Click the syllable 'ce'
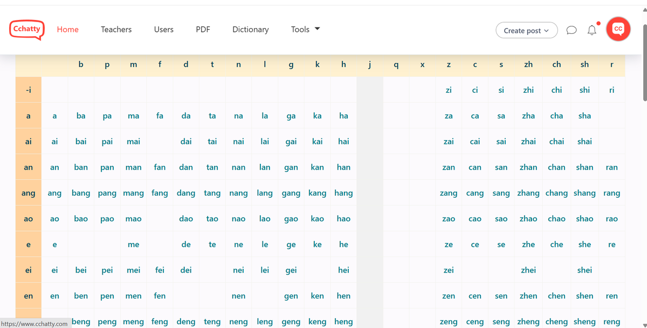Screen dimensions: 647x328 (475, 245)
